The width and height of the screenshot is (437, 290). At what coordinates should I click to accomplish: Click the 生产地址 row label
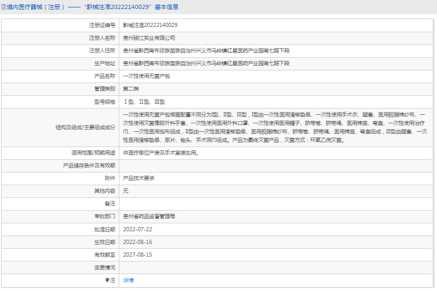[x=104, y=64]
